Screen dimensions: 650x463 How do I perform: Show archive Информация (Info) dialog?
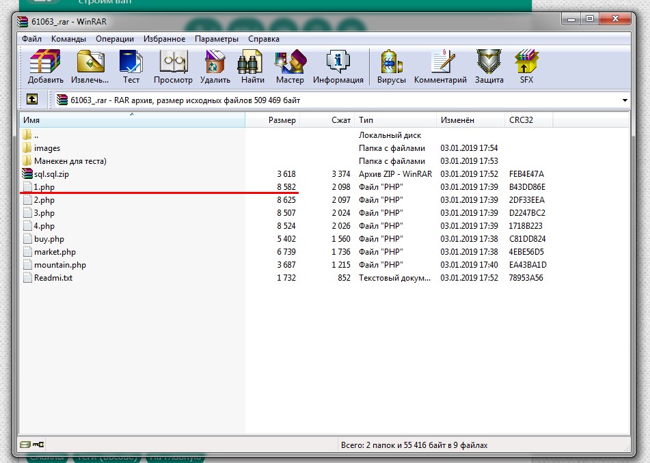pyautogui.click(x=338, y=67)
